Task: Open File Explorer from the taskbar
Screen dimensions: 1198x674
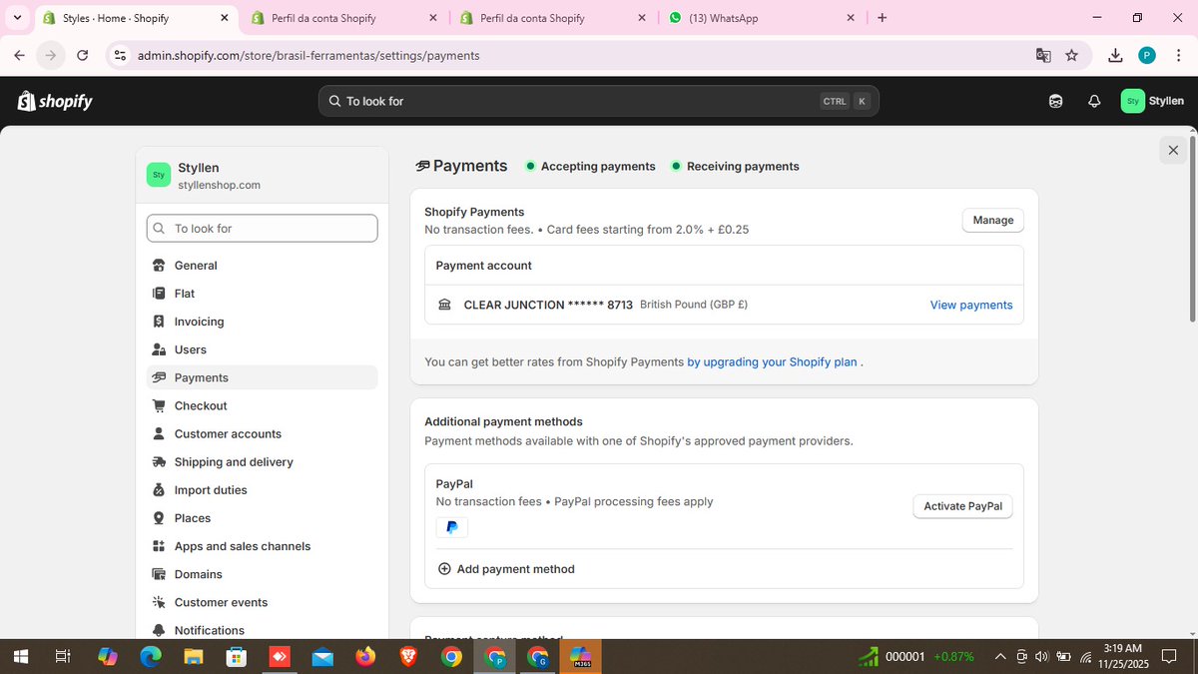Action: click(193, 656)
